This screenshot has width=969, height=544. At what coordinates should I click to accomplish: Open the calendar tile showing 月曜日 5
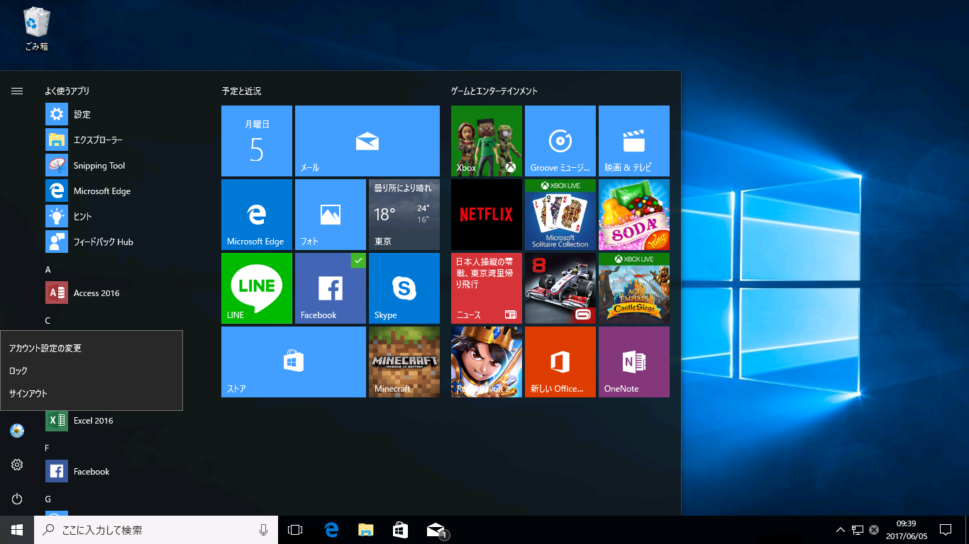pos(257,141)
